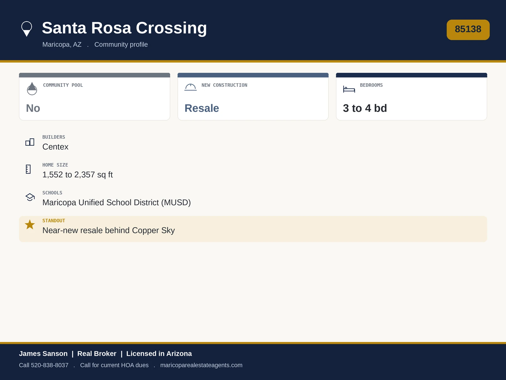Select Near-new resale behind Copper Sky text
This screenshot has height=380, width=506.
(108, 231)
